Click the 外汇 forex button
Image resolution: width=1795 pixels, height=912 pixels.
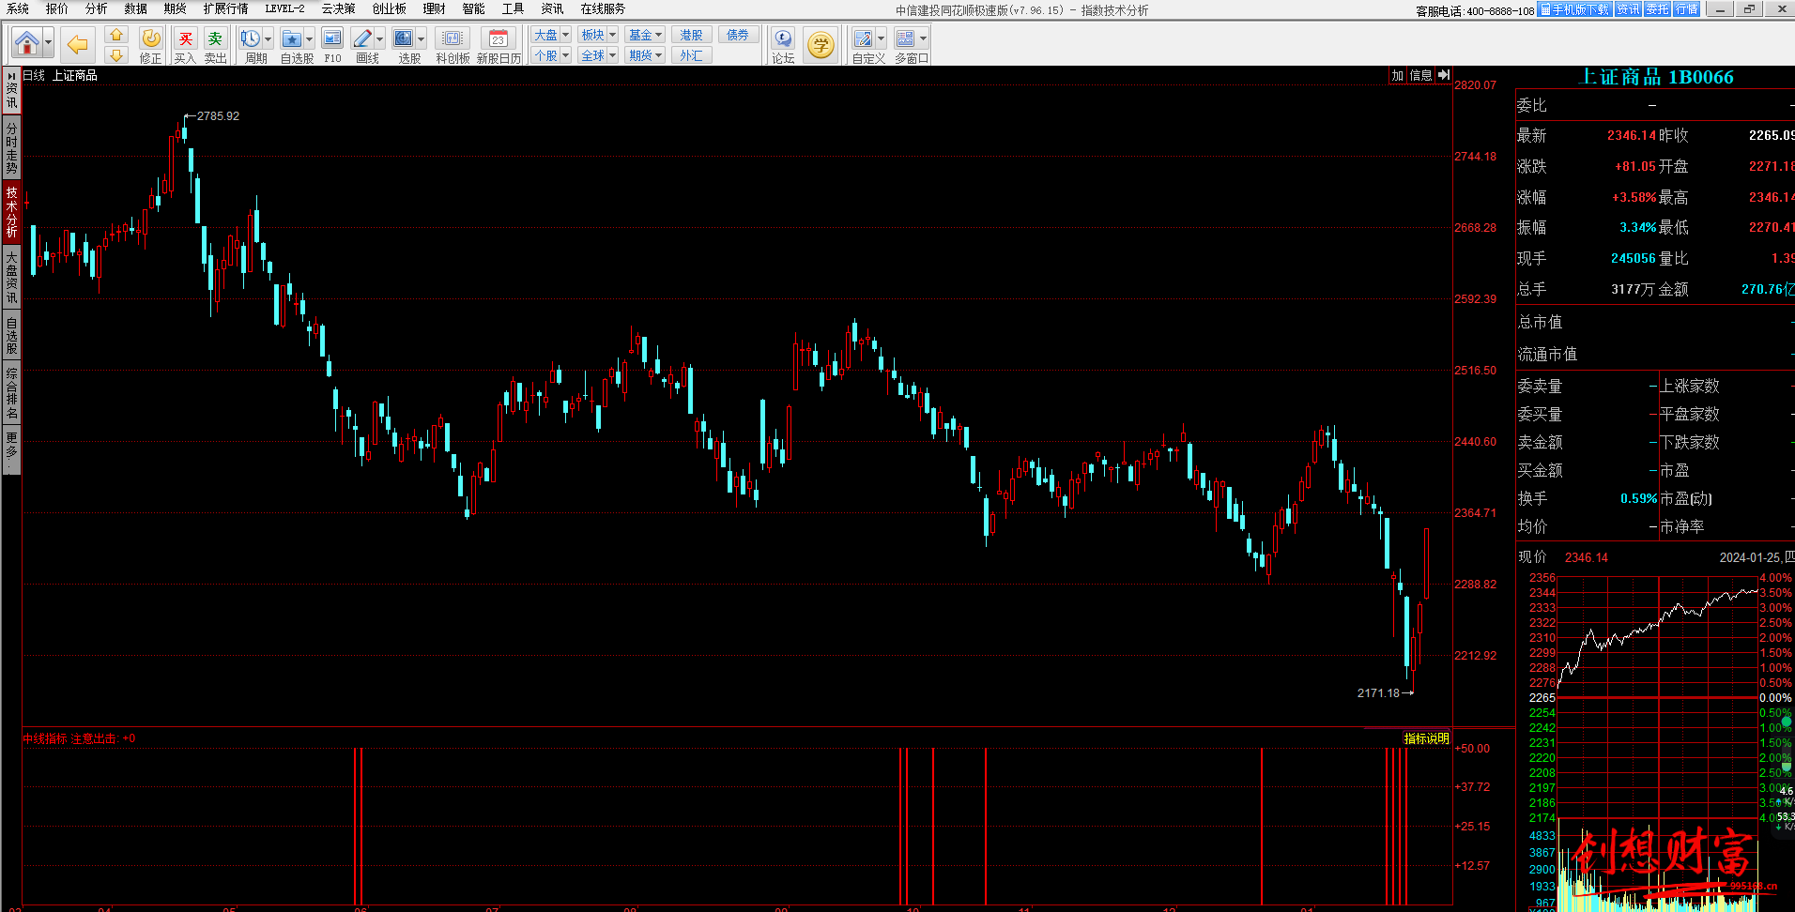[692, 55]
